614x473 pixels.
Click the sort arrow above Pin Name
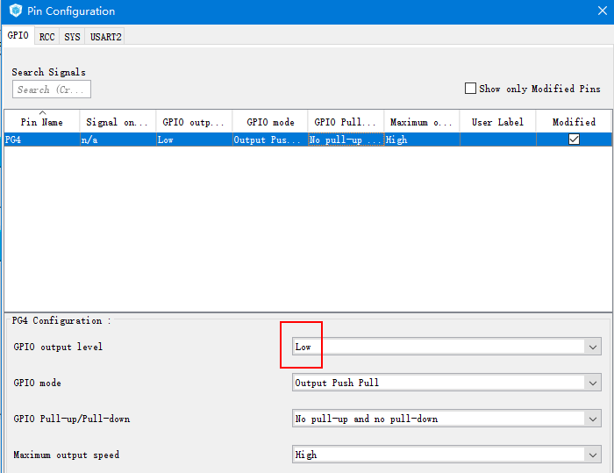[42, 113]
